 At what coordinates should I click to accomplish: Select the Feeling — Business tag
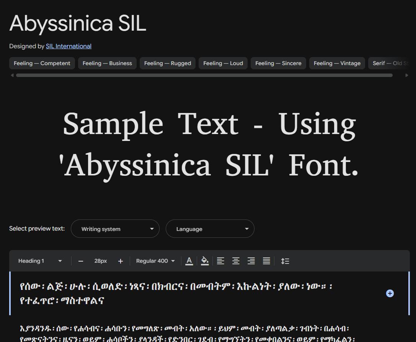107,63
